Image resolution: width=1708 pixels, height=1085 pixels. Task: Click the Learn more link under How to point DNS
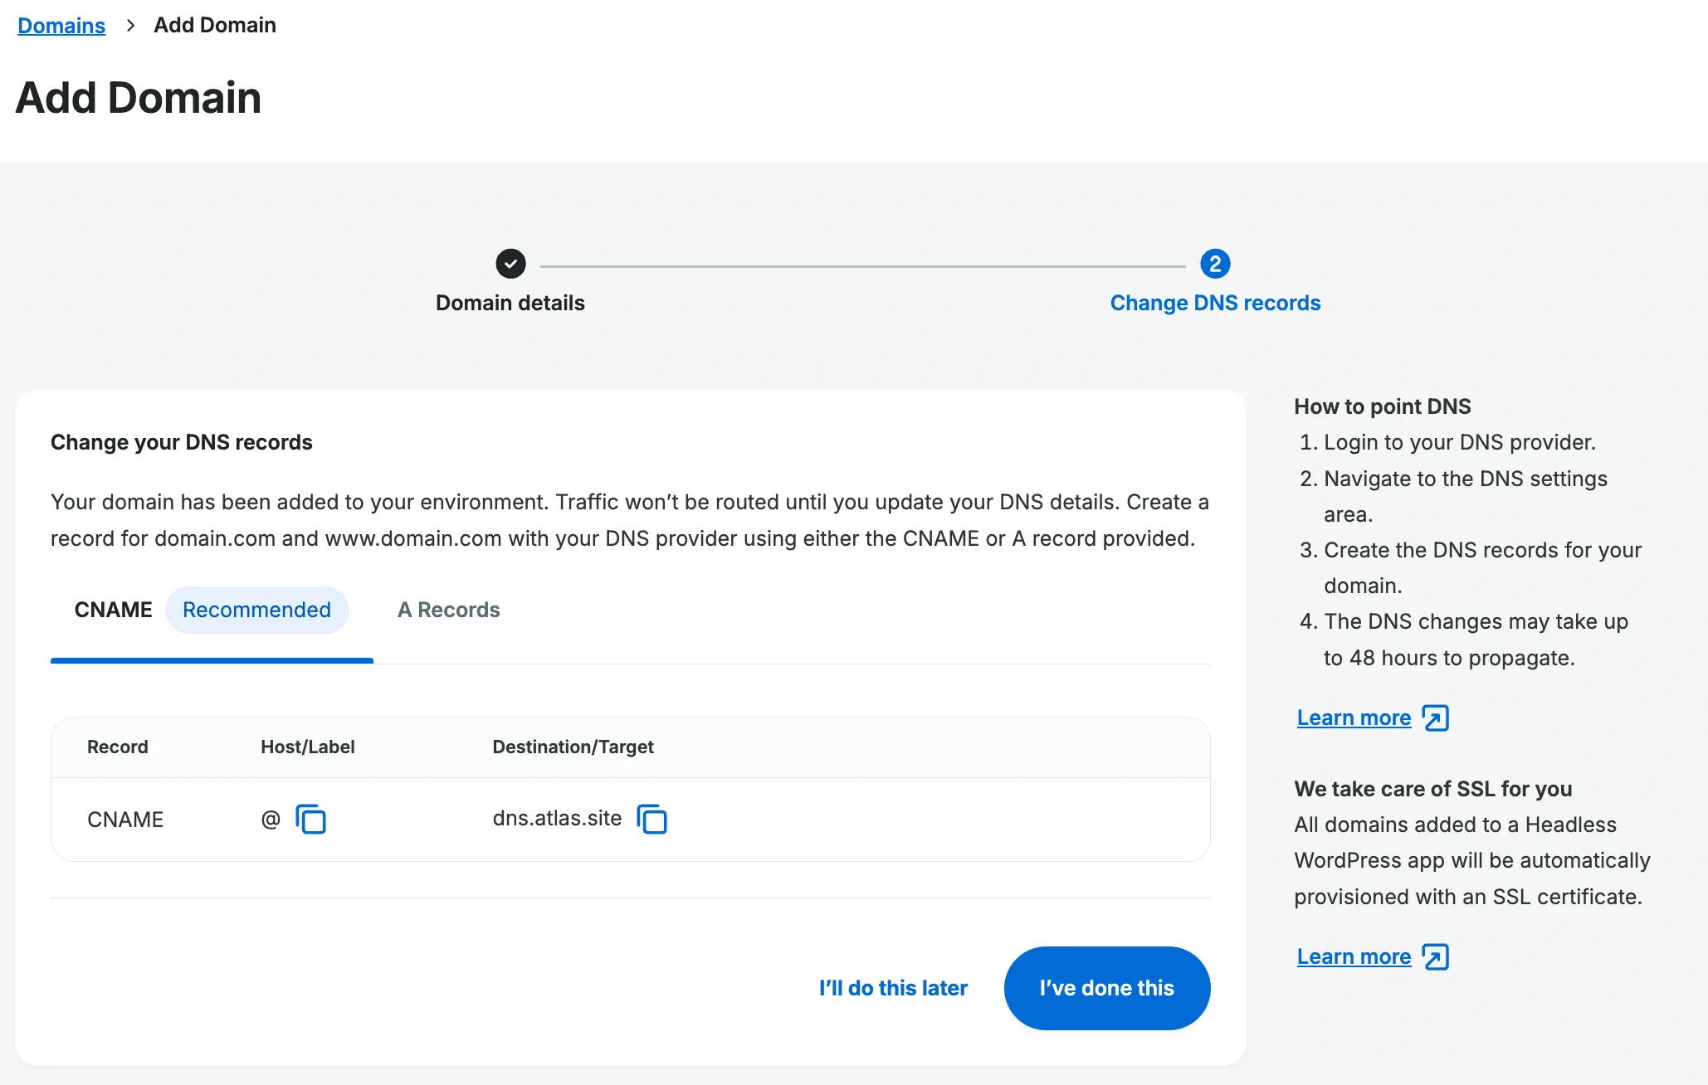(1353, 718)
